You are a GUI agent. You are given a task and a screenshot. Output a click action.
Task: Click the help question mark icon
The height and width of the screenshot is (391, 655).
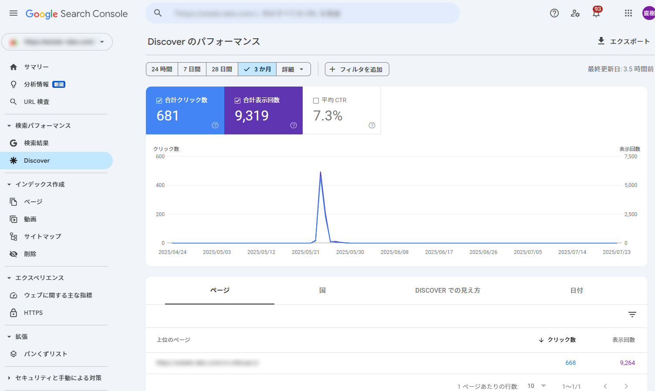tap(554, 13)
